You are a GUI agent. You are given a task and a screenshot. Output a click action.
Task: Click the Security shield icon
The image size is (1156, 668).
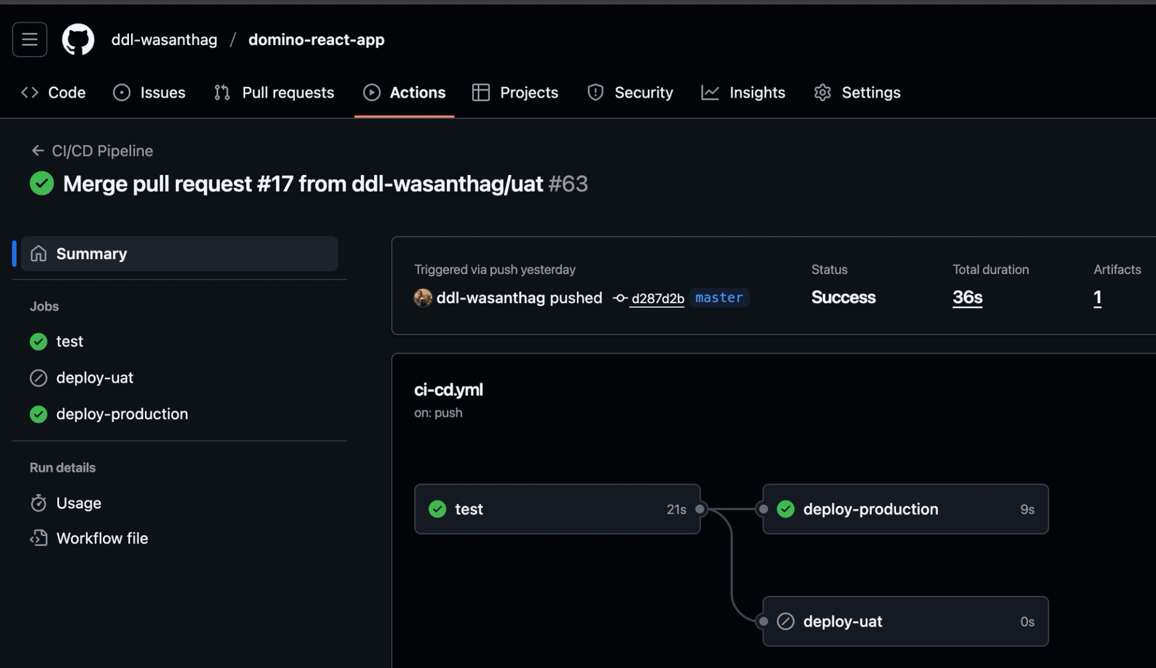(x=595, y=92)
